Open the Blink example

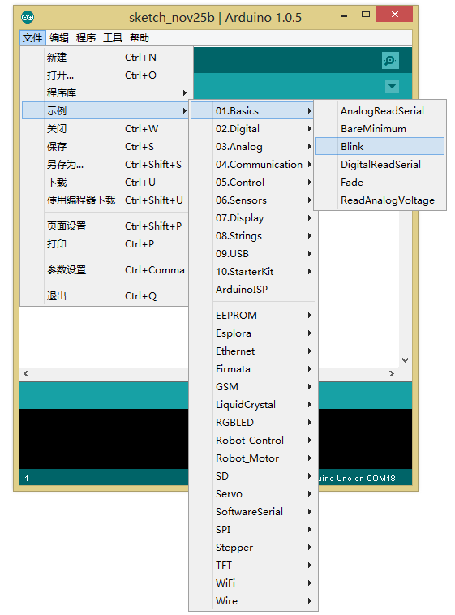(x=380, y=146)
